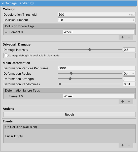Collapse the Damage Handler foldout arrow
Screen dimensions: 138x152
(x=3, y=3)
